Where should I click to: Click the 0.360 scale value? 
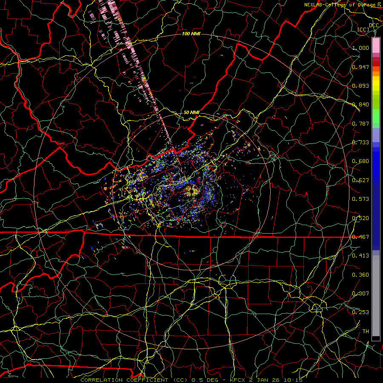coord(360,275)
